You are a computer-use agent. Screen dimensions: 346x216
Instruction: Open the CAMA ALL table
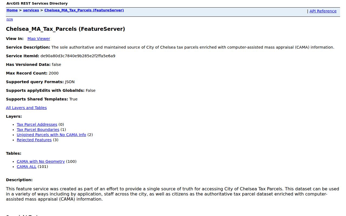click(26, 167)
